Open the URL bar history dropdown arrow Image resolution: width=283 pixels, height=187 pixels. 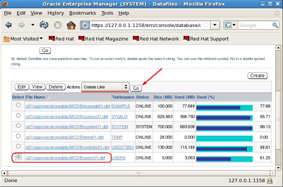pyautogui.click(x=215, y=25)
